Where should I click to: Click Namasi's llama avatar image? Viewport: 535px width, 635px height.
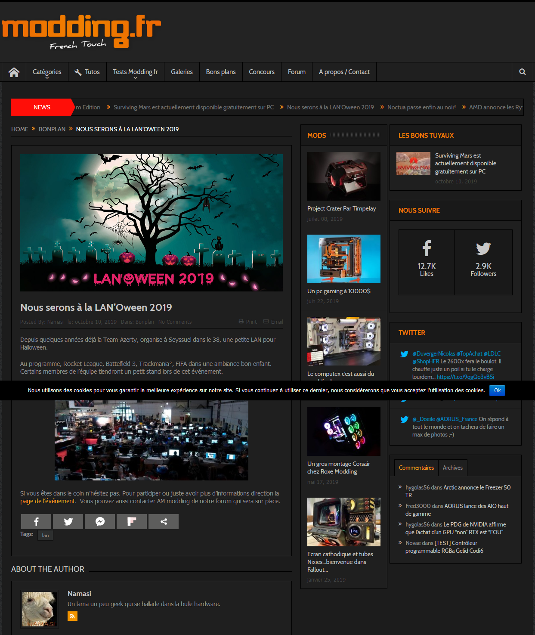(39, 609)
